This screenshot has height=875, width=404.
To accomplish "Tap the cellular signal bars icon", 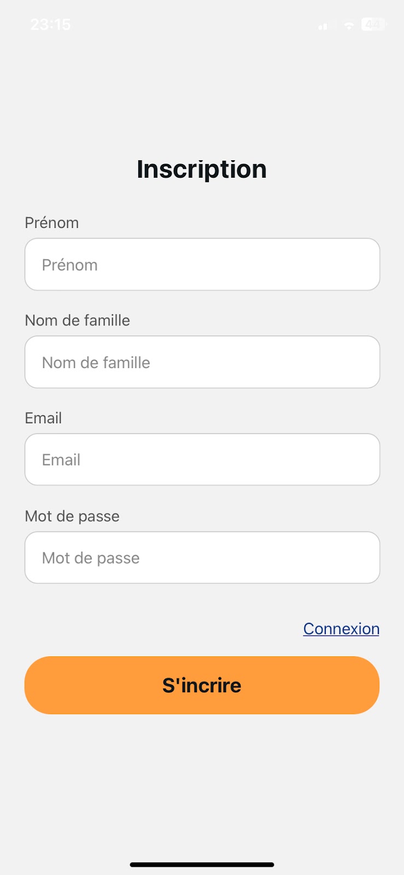I will (x=326, y=25).
